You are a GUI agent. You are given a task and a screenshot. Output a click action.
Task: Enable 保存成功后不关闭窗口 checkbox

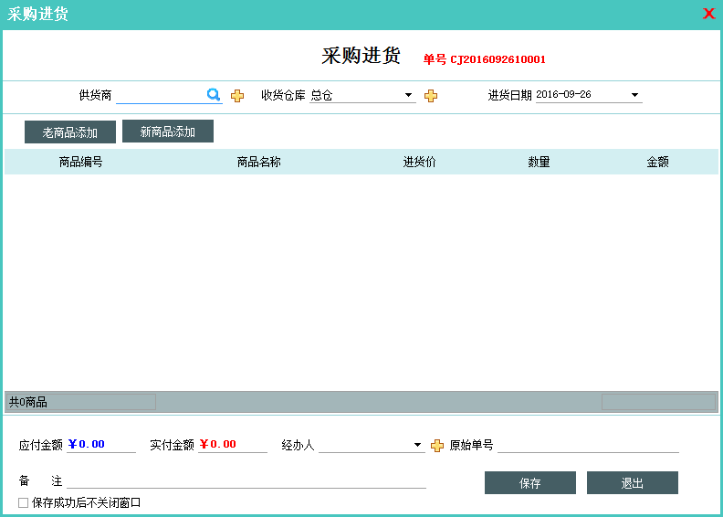(24, 502)
